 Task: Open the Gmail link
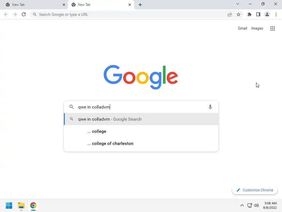point(242,28)
